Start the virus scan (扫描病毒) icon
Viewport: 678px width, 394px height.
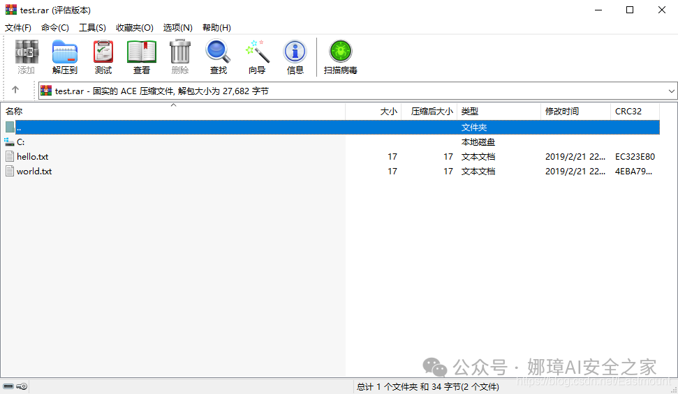(x=341, y=52)
